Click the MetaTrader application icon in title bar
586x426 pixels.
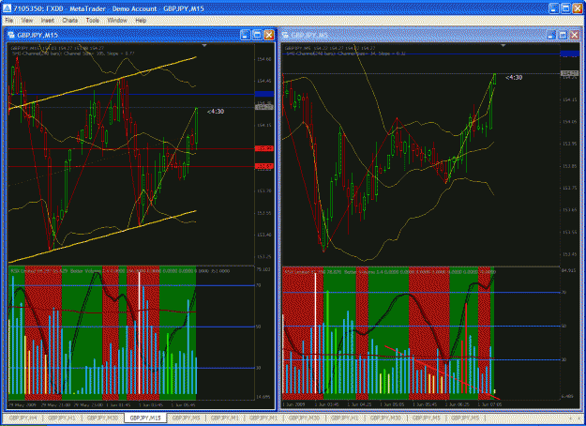(x=7, y=8)
